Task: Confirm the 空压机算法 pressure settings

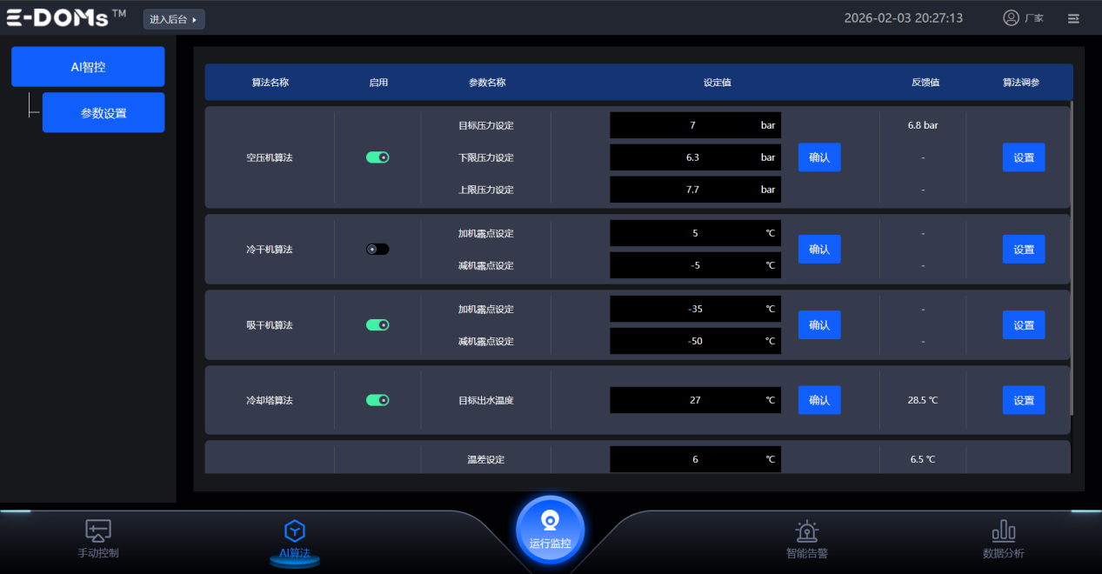Action: point(819,157)
